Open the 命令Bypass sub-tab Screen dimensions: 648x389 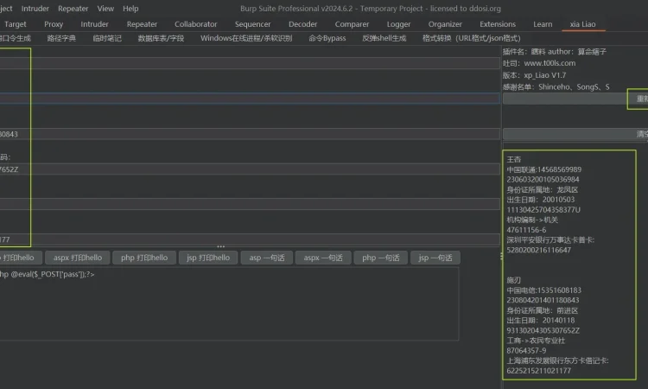[x=327, y=38]
